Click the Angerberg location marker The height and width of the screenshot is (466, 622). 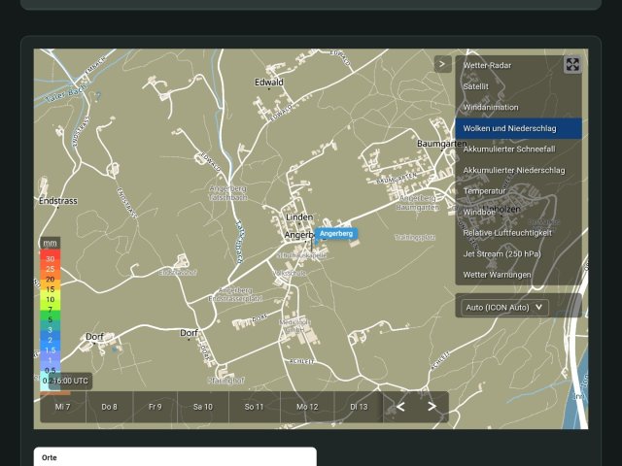click(336, 233)
